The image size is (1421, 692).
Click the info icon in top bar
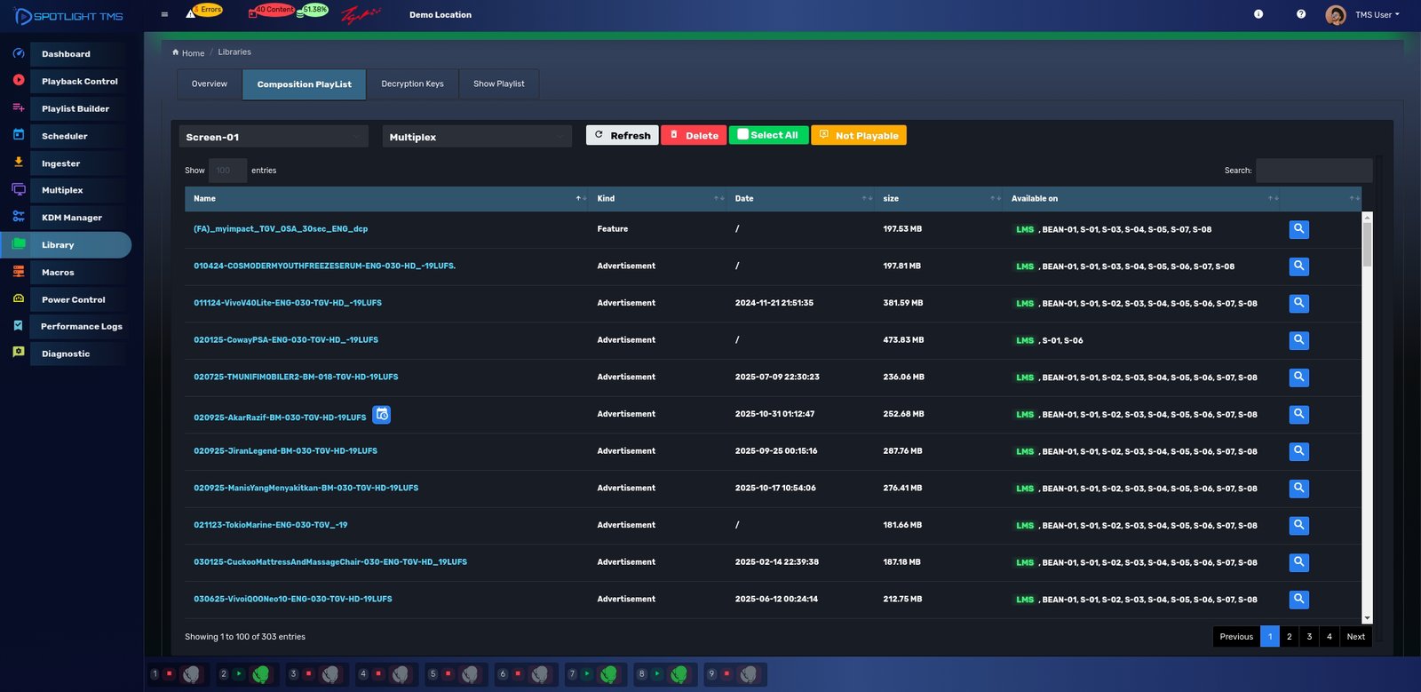pos(1258,14)
